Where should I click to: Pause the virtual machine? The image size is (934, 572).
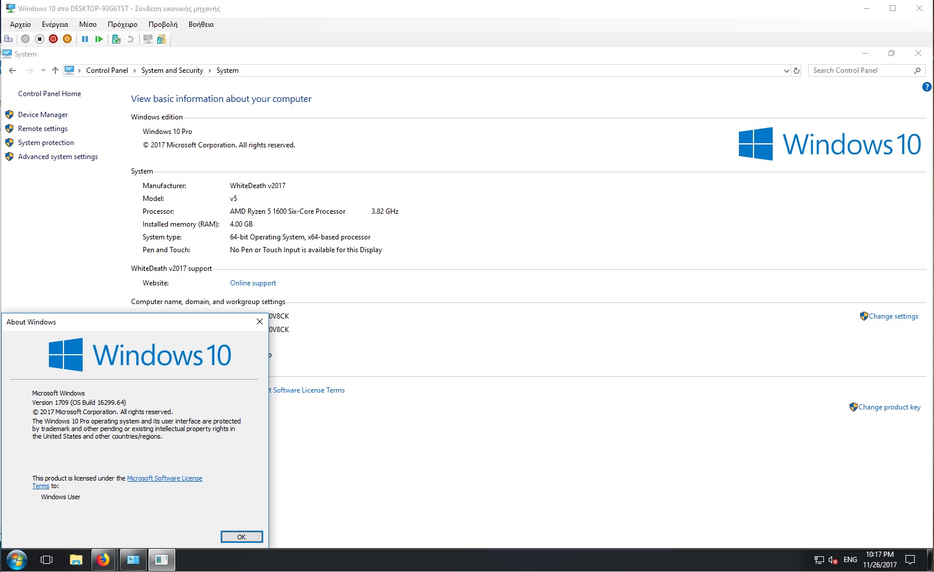tap(85, 39)
